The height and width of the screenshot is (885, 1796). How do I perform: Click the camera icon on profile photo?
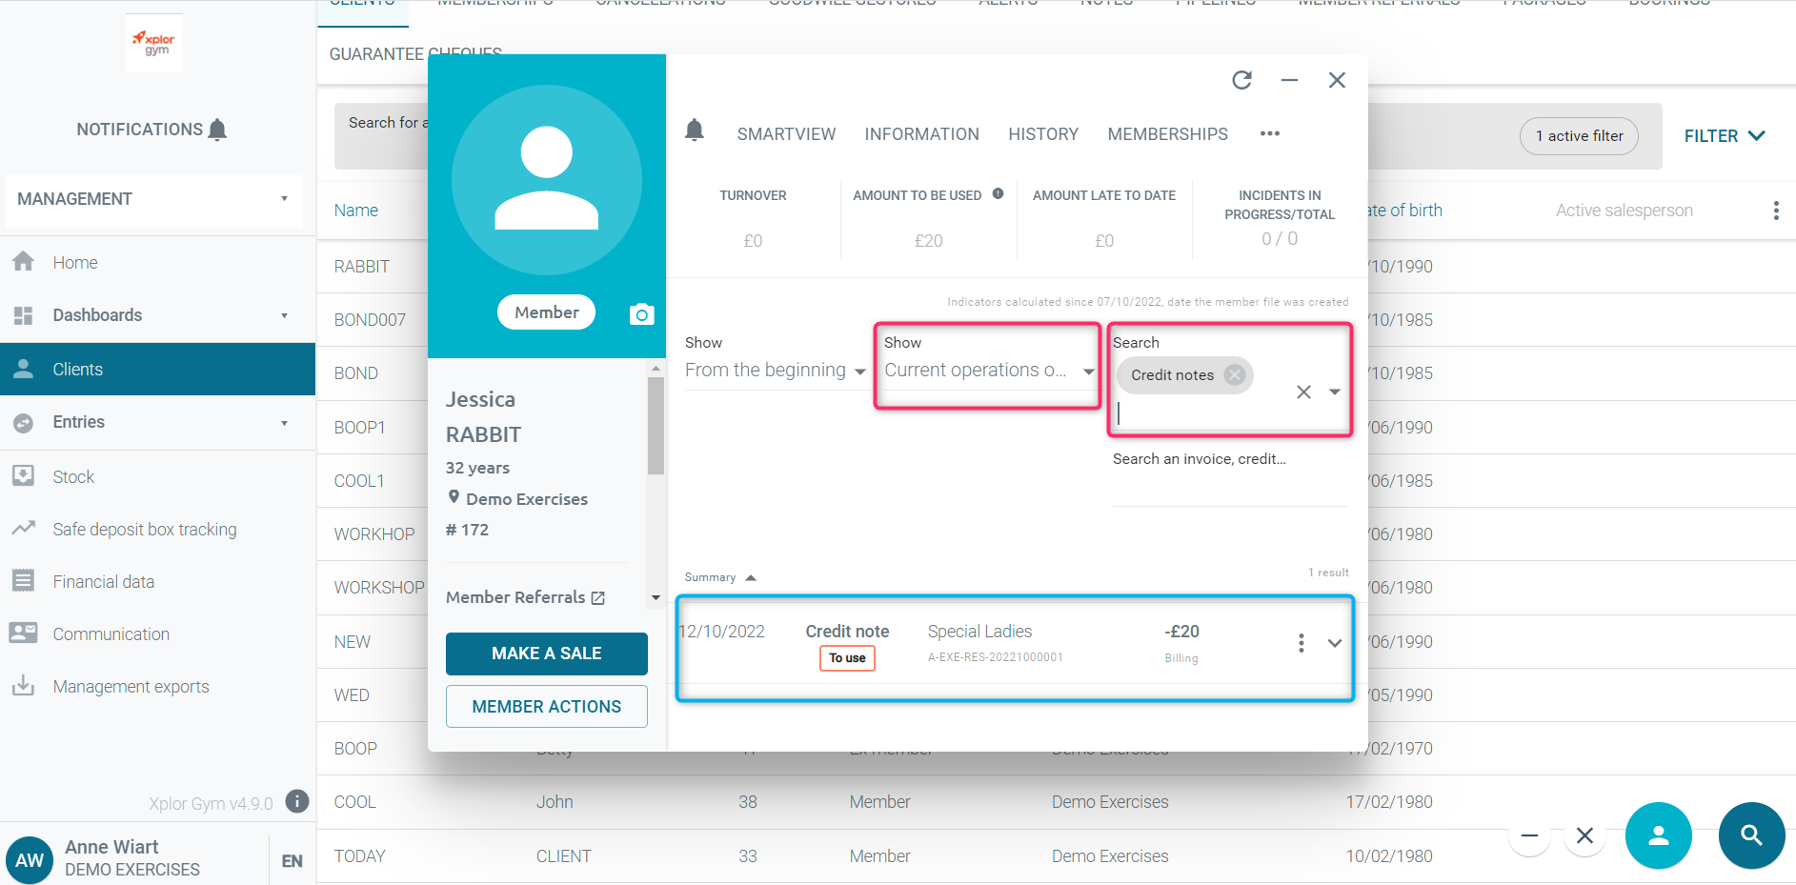click(642, 314)
